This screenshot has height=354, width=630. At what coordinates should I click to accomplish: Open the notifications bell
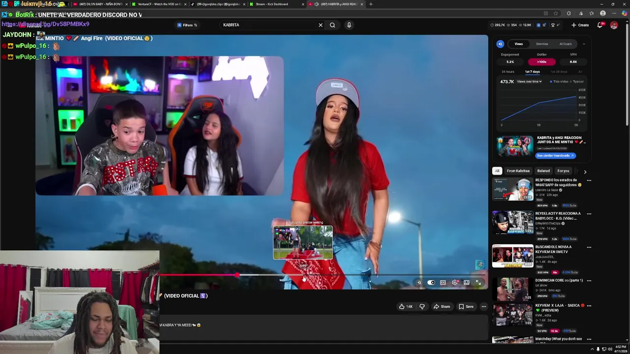(600, 25)
